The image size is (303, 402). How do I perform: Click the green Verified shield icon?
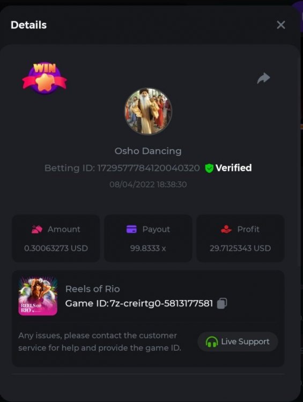point(209,168)
